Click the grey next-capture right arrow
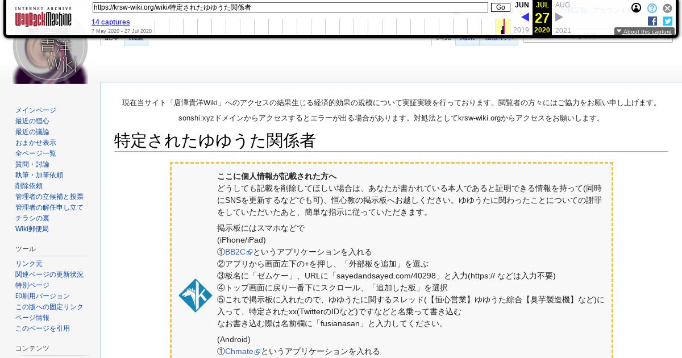The width and height of the screenshot is (682, 358). (x=559, y=17)
